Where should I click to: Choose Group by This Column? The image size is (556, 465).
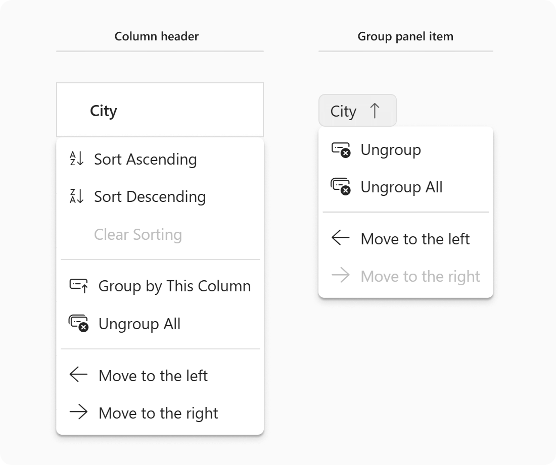(x=174, y=286)
